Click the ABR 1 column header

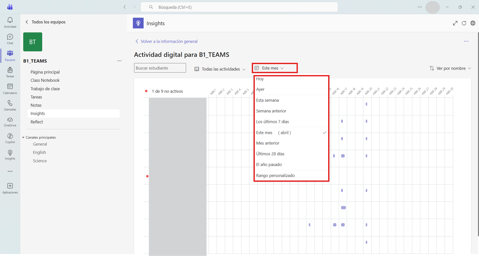click(x=213, y=92)
